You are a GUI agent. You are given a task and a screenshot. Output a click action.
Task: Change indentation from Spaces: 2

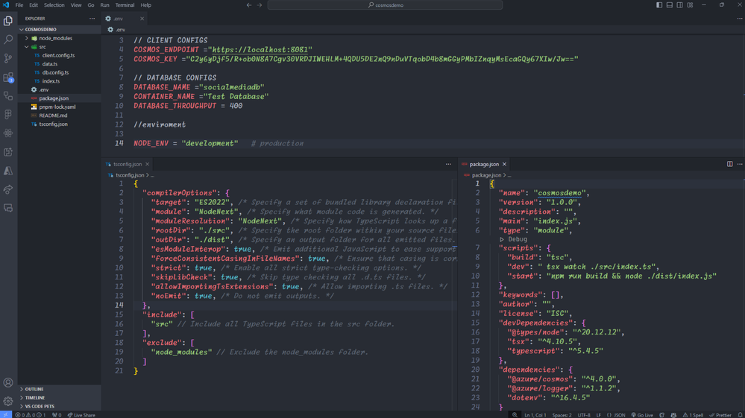pyautogui.click(x=562, y=415)
